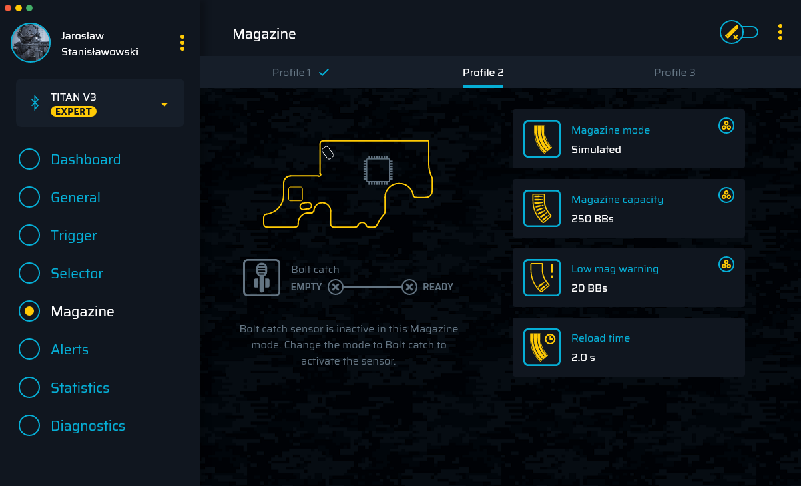Toggle the bullet switch in header
Viewport: 801px width, 486px height.
point(739,32)
